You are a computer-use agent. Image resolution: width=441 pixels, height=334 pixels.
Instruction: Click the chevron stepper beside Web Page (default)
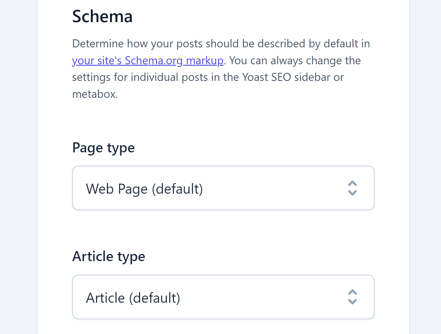pyautogui.click(x=352, y=188)
